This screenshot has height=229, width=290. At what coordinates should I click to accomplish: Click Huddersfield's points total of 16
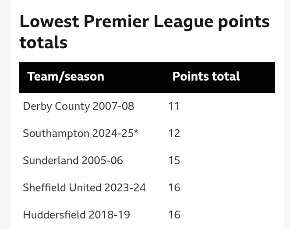click(x=174, y=215)
